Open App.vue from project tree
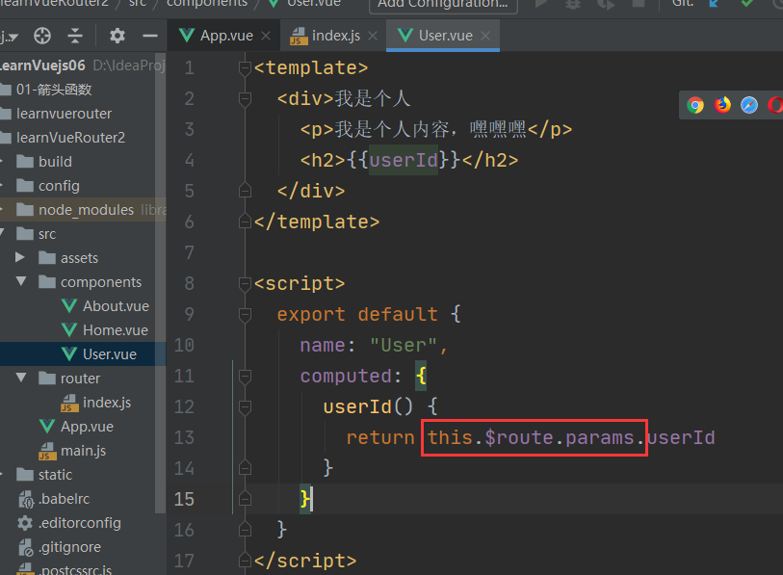Image resolution: width=783 pixels, height=575 pixels. tap(87, 427)
